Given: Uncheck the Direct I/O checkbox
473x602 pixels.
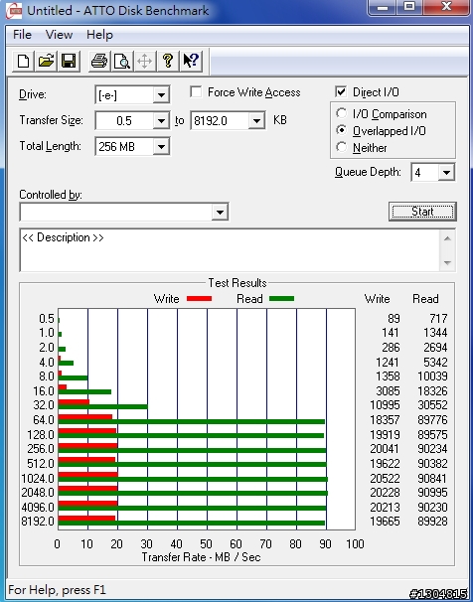Looking at the screenshot, I should pyautogui.click(x=341, y=91).
